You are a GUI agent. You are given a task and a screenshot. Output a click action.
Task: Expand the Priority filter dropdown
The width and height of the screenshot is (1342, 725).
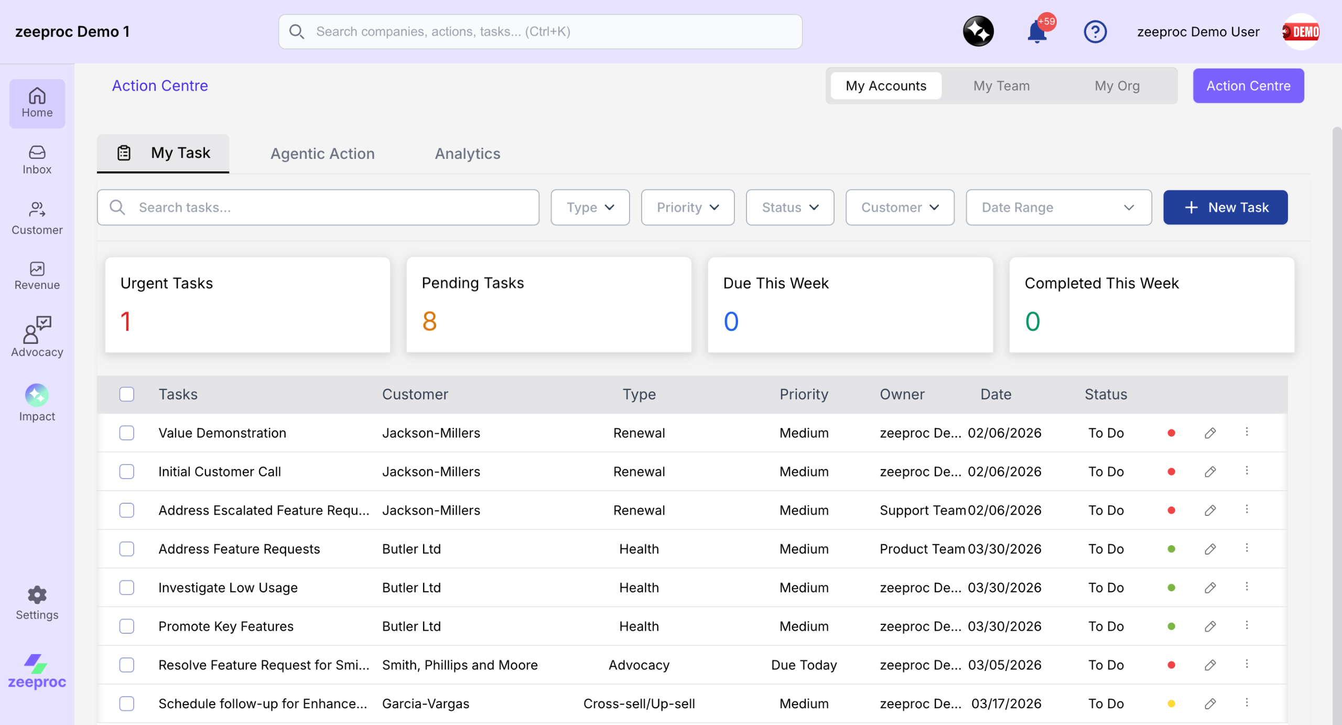687,208
